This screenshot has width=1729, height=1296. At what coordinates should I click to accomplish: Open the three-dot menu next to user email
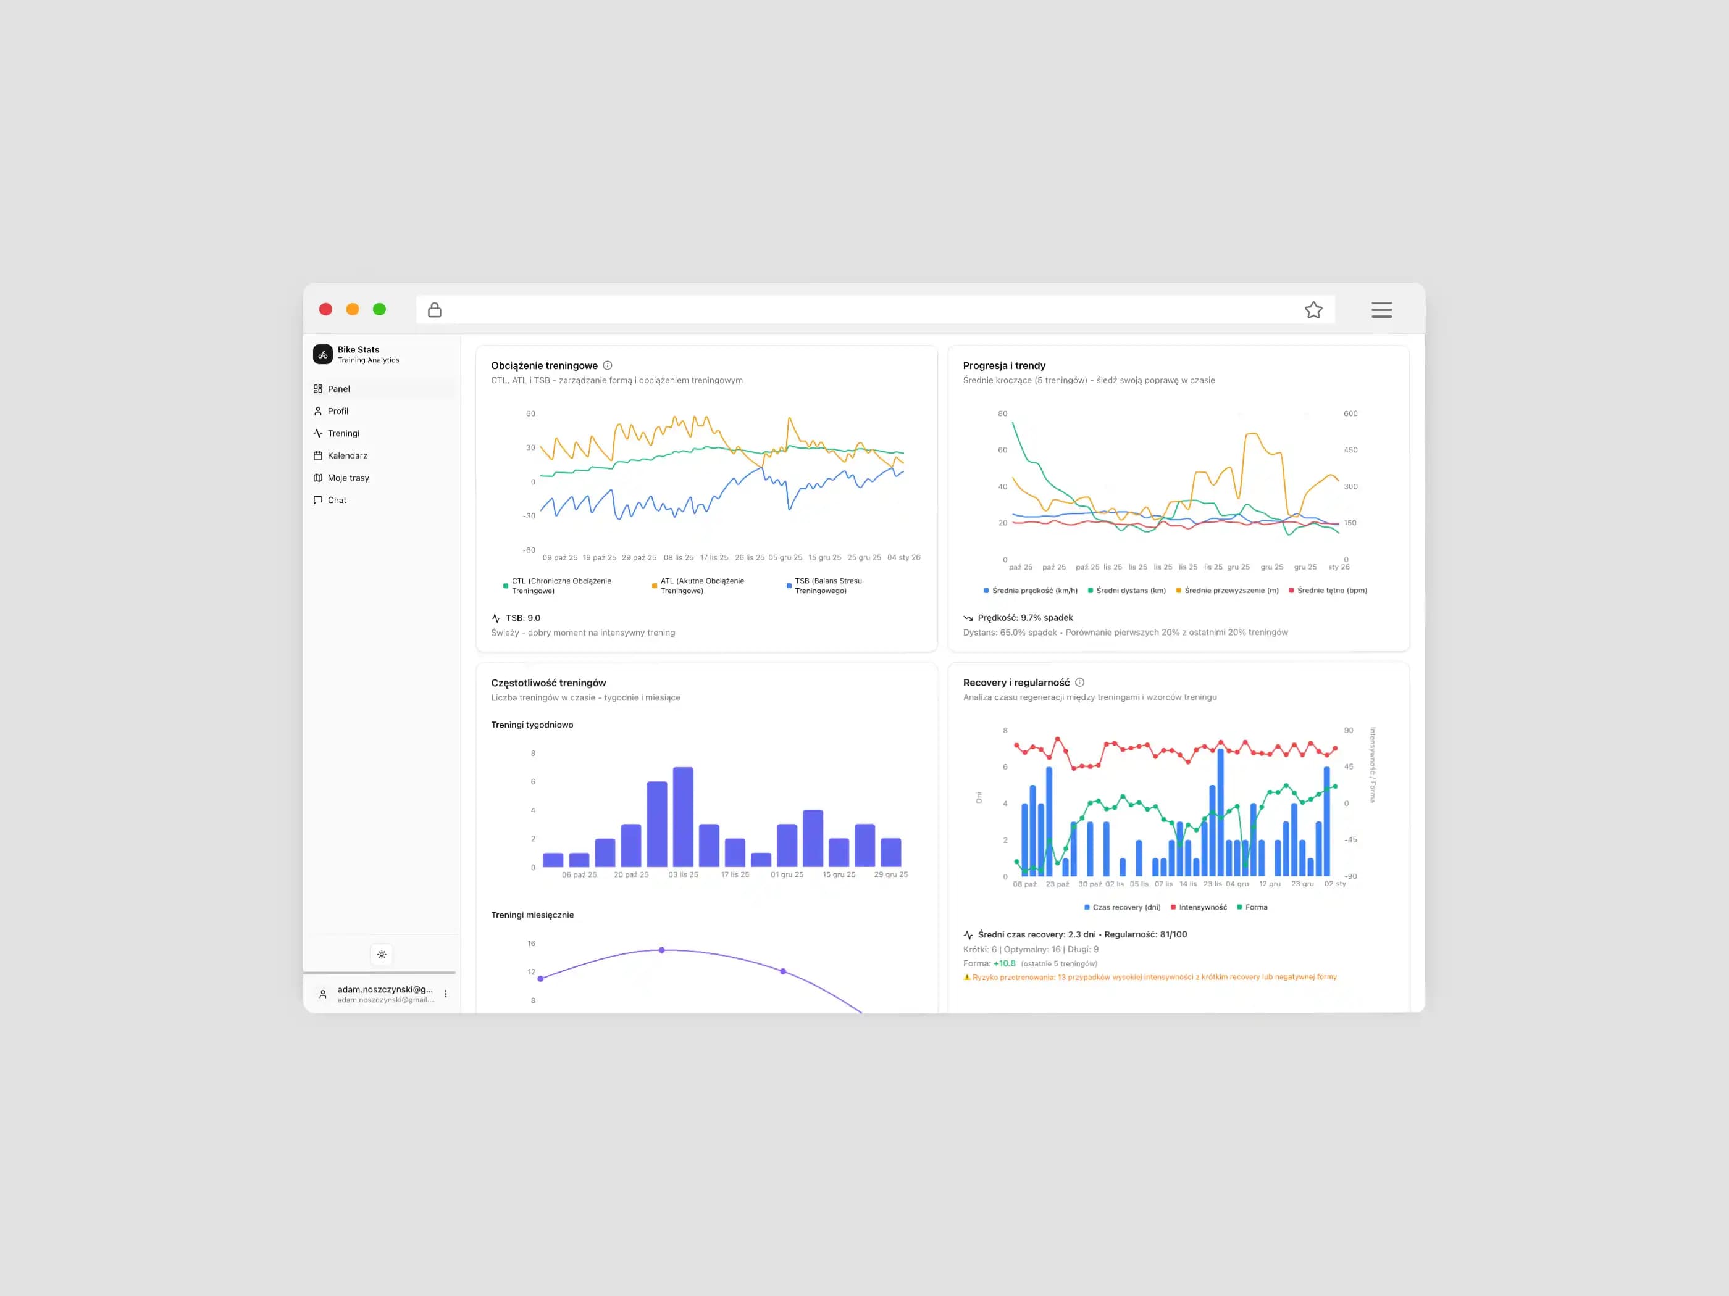tap(446, 994)
